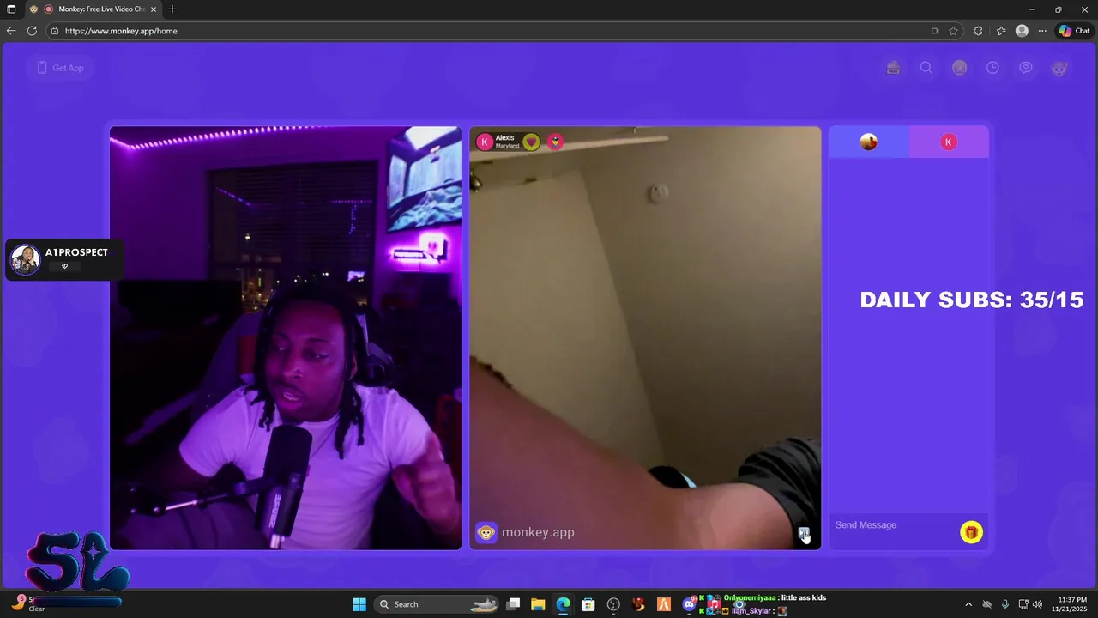The image size is (1098, 618).
Task: Open a new browser tab with plus
Action: 172,9
